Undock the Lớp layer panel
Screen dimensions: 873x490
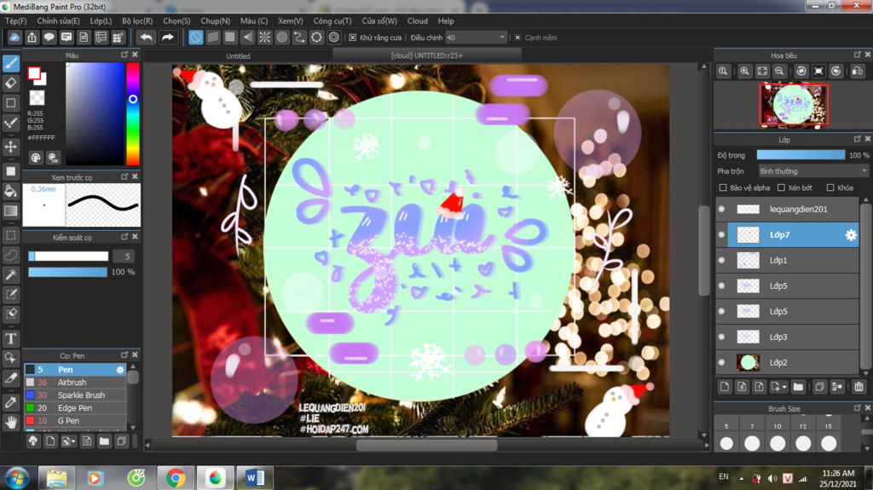[857, 139]
